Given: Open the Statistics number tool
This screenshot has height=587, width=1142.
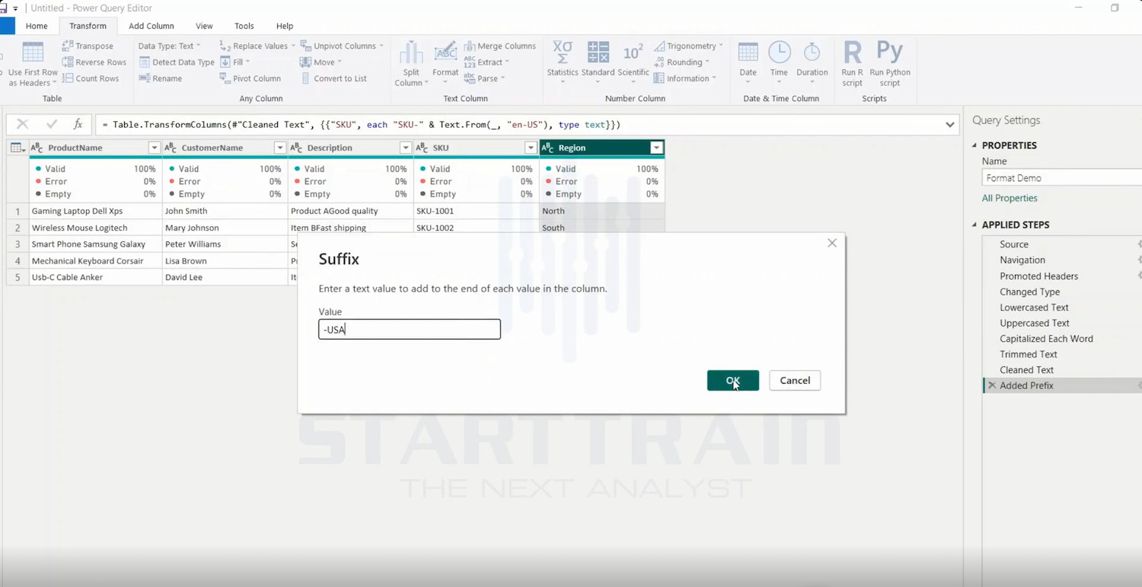Looking at the screenshot, I should click(563, 61).
